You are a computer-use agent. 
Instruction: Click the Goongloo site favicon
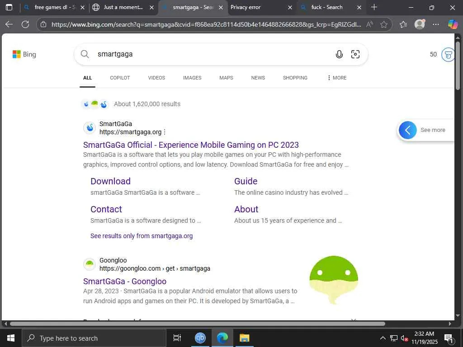click(90, 264)
